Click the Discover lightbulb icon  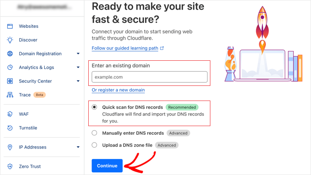click(10, 40)
